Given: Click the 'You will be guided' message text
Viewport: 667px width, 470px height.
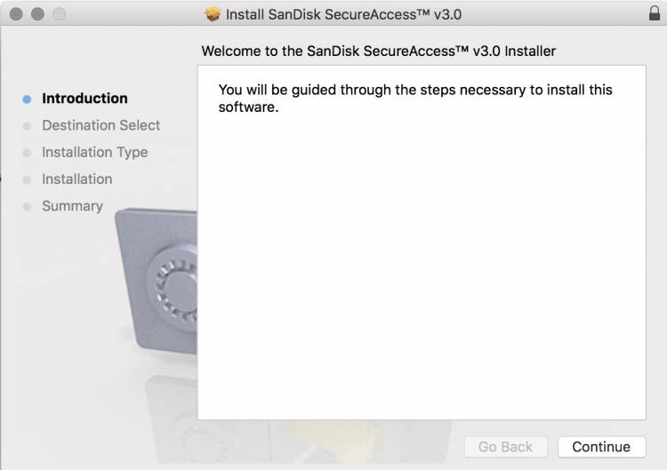Looking at the screenshot, I should click(415, 99).
